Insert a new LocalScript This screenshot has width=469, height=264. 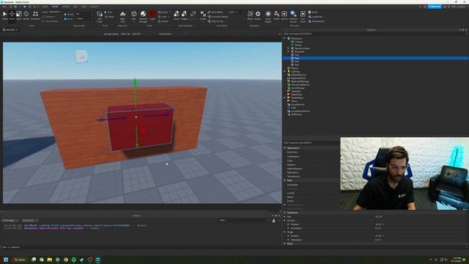point(315,17)
